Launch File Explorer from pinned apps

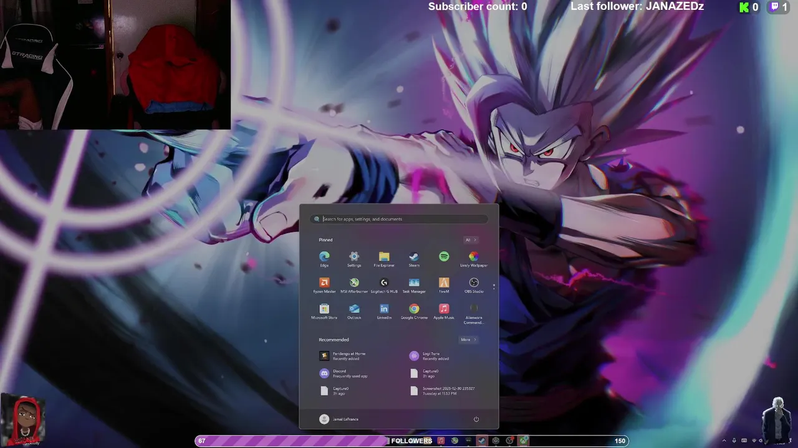pos(384,259)
